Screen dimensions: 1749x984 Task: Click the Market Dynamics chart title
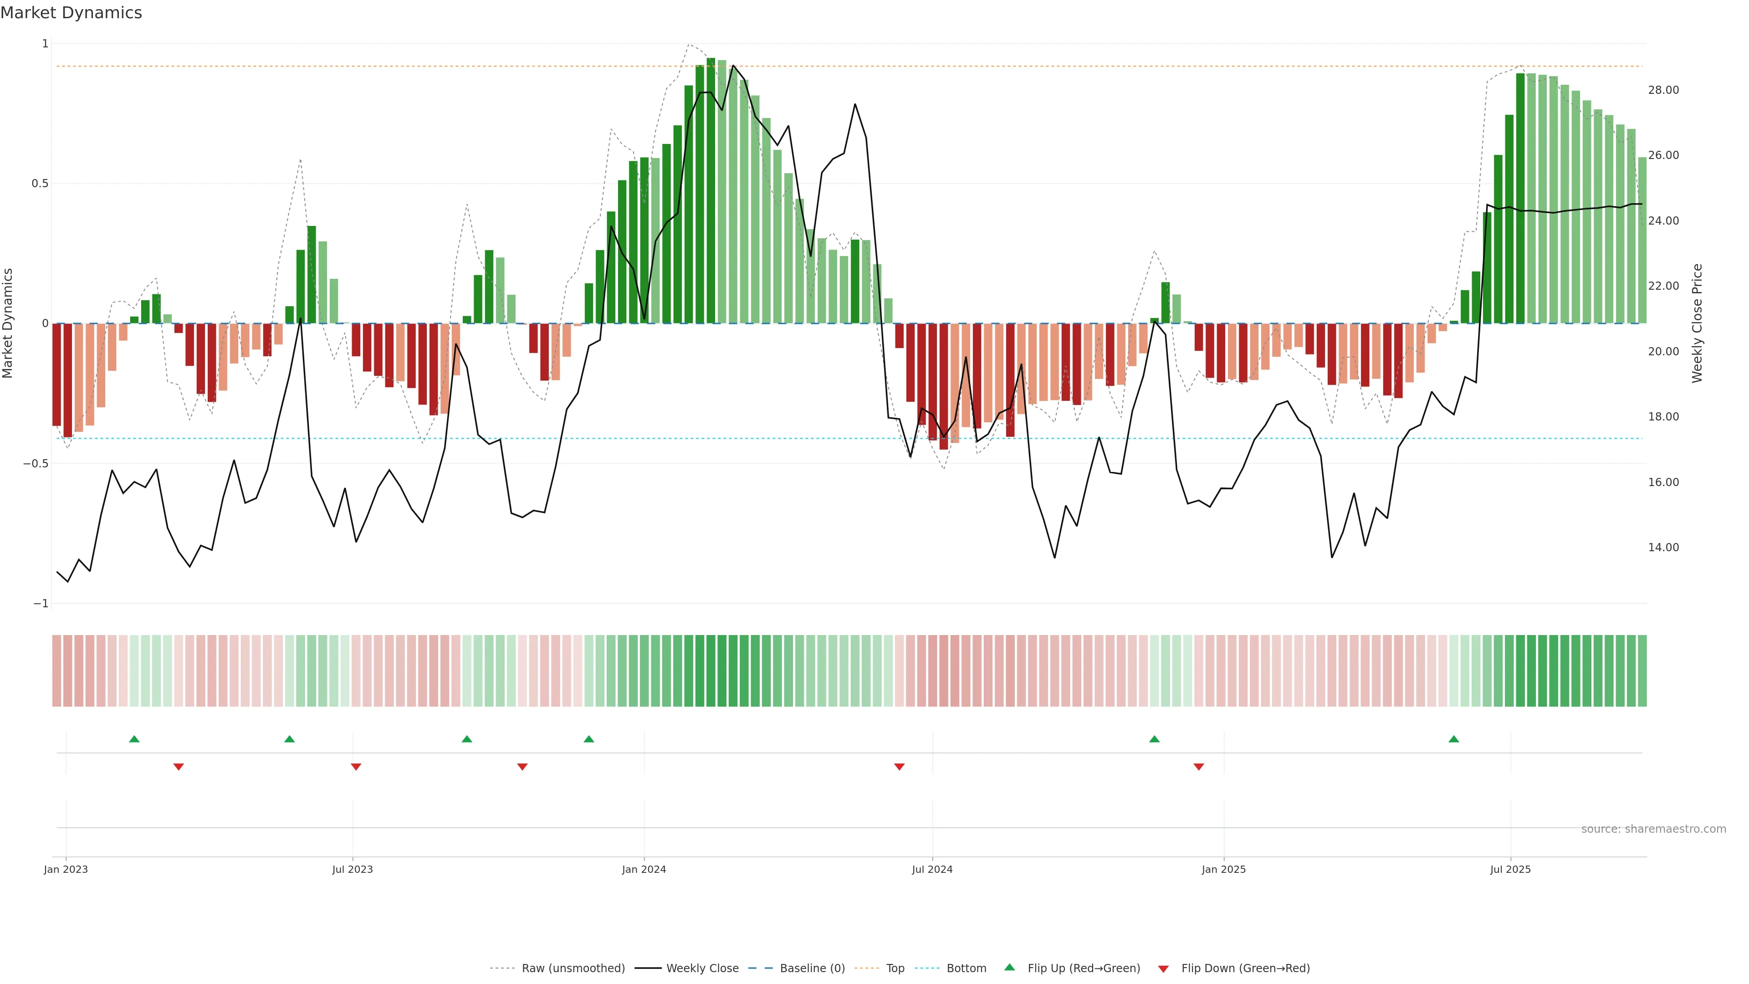(72, 13)
